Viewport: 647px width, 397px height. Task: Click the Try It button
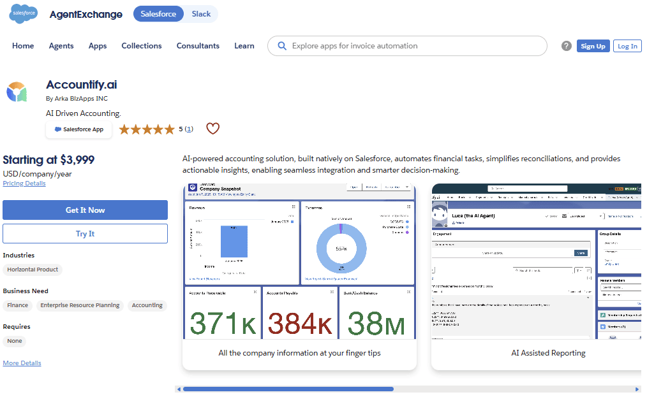[85, 234]
